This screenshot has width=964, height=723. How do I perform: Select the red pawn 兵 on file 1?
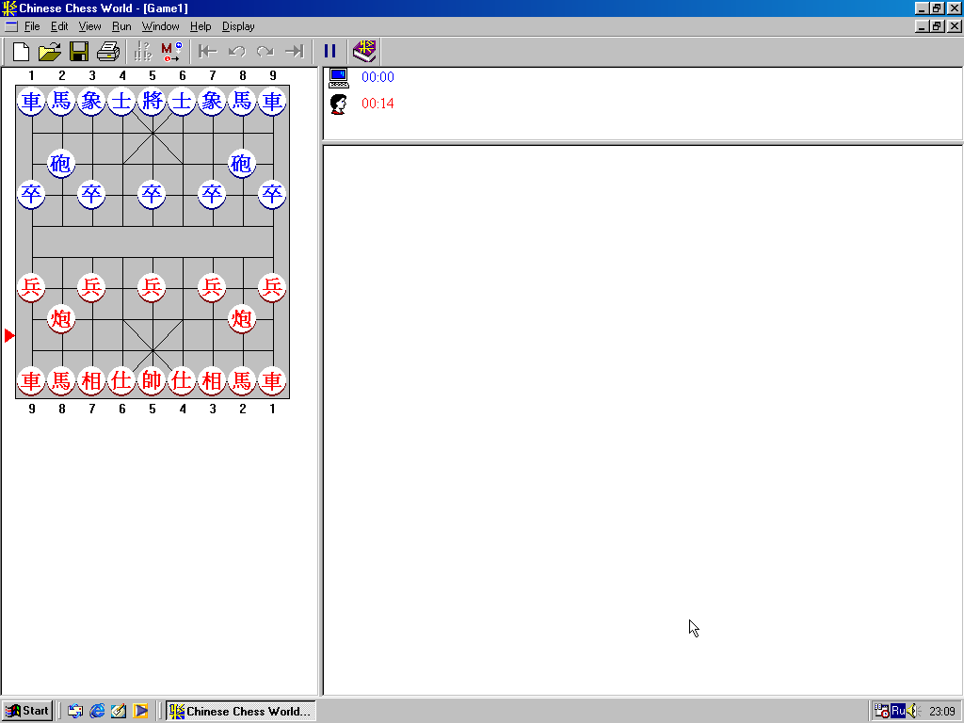tap(272, 287)
